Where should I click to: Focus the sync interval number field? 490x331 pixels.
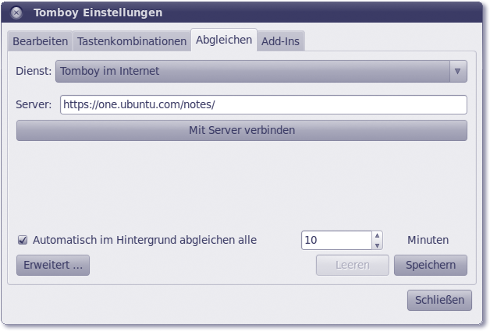336,240
